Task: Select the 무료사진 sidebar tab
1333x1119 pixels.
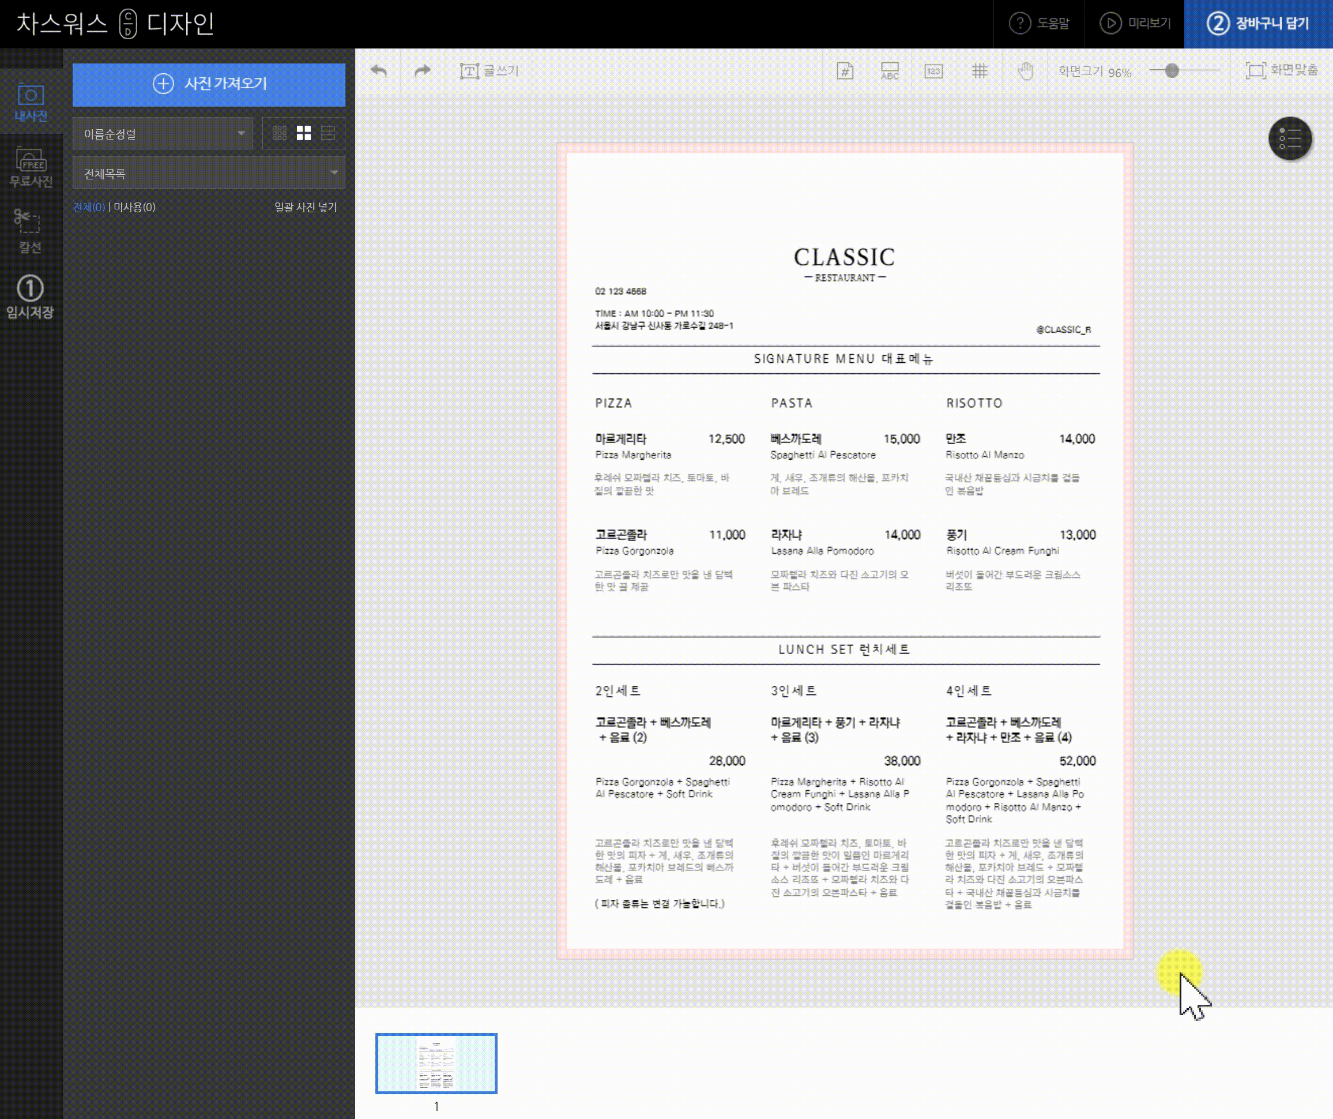Action: point(31,168)
